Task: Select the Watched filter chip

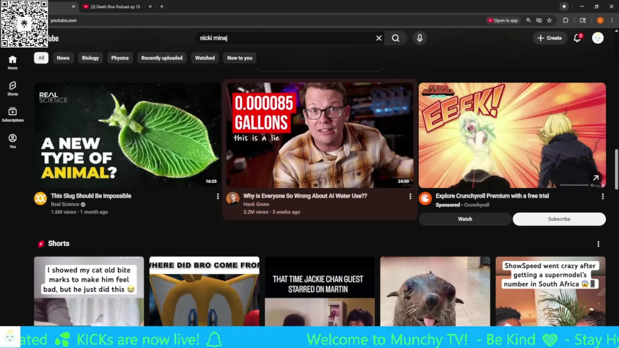Action: coord(205,58)
